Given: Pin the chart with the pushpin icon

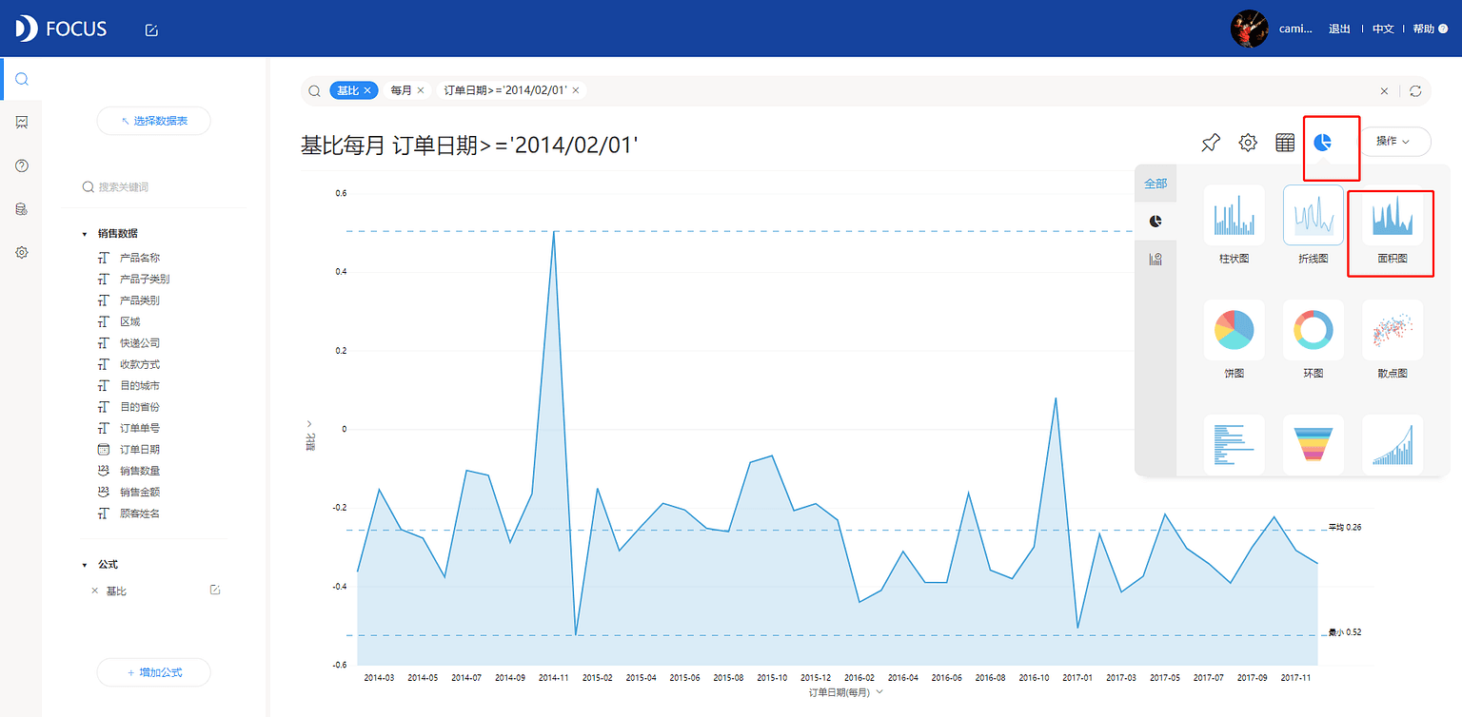Looking at the screenshot, I should 1210,143.
